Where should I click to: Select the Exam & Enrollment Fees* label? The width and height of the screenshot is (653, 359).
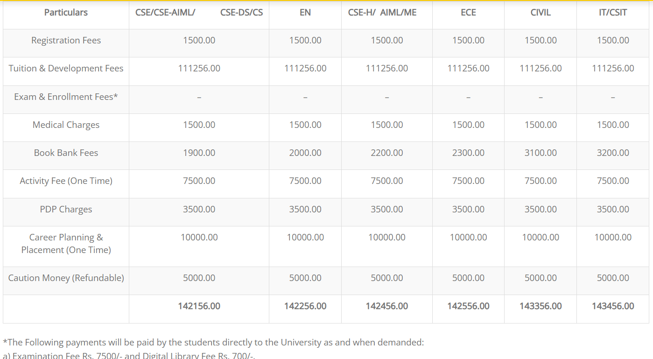(66, 97)
